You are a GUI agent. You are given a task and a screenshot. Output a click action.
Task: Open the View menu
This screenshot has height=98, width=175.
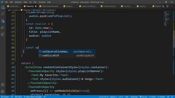tap(25, 2)
